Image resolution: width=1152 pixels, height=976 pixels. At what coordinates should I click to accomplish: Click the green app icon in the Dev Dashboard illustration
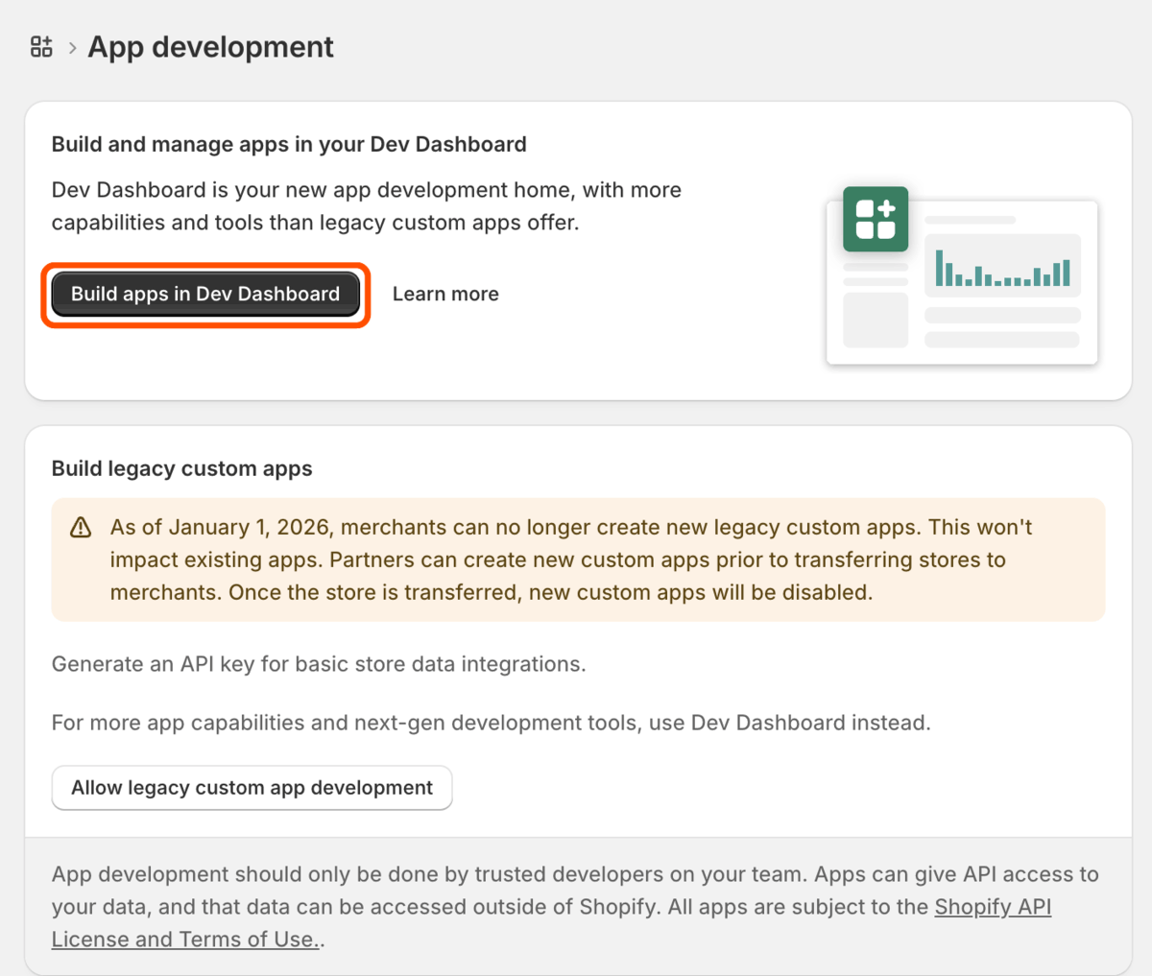(x=876, y=219)
